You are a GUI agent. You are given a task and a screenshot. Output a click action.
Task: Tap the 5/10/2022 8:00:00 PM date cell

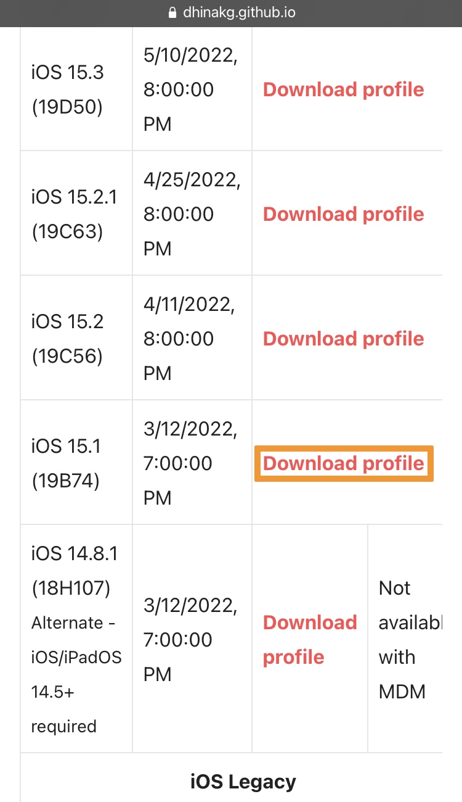(x=190, y=89)
